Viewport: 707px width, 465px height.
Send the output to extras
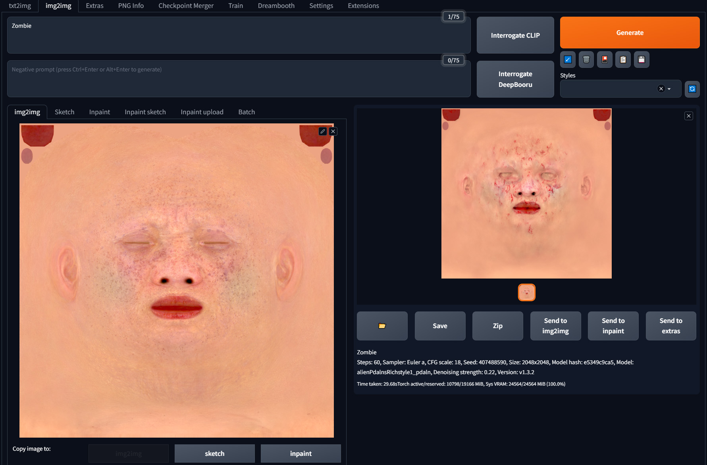tap(671, 326)
